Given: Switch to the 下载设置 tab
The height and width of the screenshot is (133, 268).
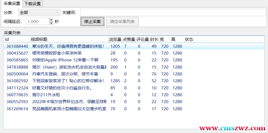Looking at the screenshot, I should (x=32, y=4).
